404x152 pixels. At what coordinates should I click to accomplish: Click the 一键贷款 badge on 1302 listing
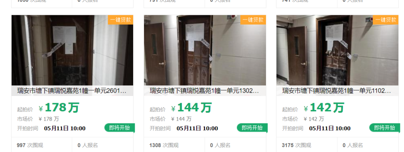tap(253, 20)
